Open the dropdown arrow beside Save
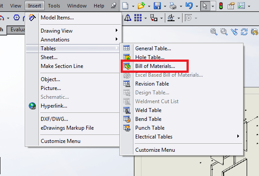259x176 pixels. (165, 7)
